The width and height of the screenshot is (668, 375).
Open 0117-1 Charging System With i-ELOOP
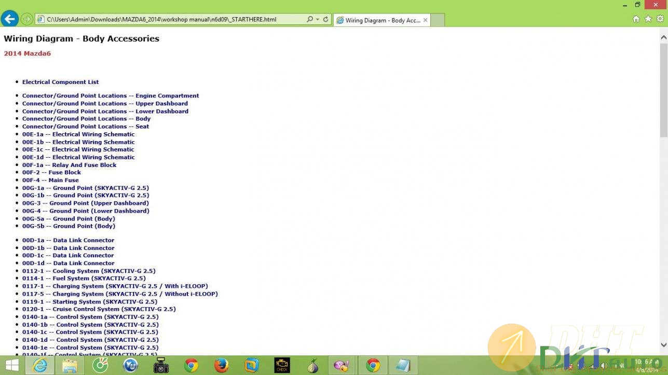point(115,286)
